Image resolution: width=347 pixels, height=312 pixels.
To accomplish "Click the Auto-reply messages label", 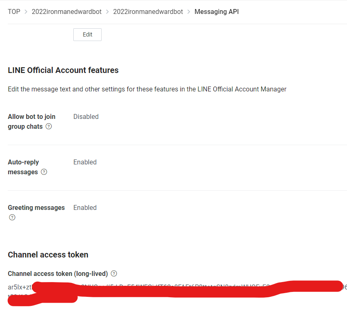I will pos(23,167).
